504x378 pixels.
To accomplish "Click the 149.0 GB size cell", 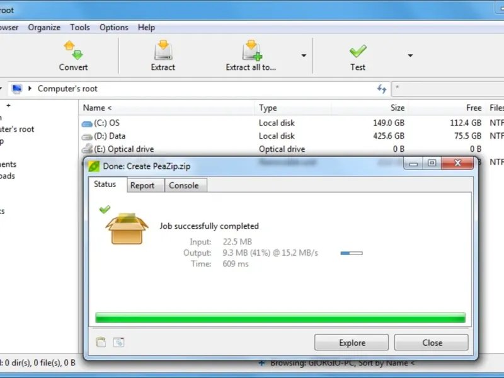I will (389, 123).
